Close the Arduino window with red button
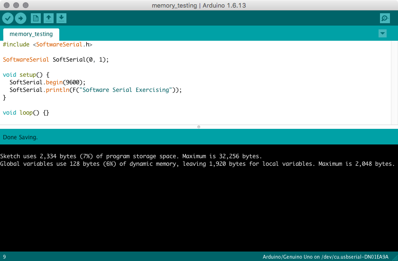This screenshot has width=398, height=261. tap(6, 5)
